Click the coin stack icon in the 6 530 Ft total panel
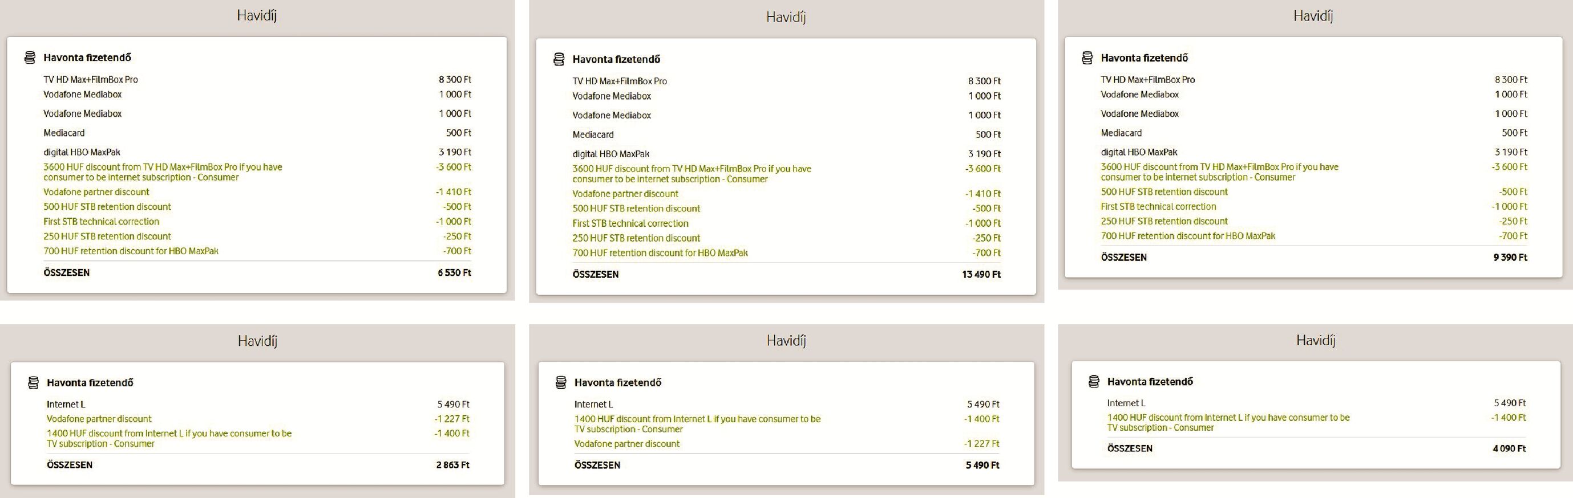This screenshot has width=1573, height=498. coord(29,58)
